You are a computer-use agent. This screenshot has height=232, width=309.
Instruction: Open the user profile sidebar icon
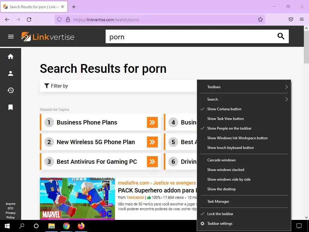pyautogui.click(x=11, y=73)
